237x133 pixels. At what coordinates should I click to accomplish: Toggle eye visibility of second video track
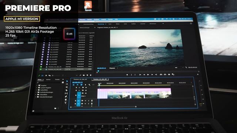86,90
